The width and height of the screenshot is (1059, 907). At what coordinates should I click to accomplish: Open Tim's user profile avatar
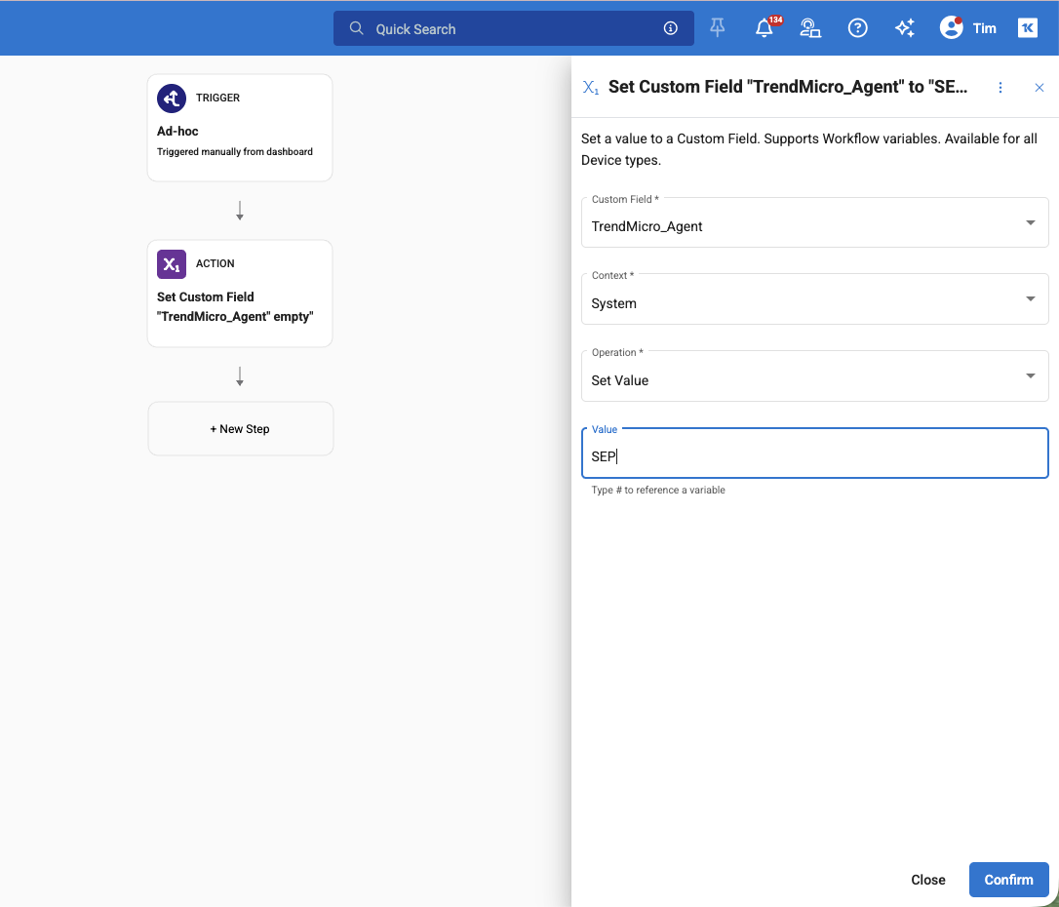pyautogui.click(x=952, y=28)
